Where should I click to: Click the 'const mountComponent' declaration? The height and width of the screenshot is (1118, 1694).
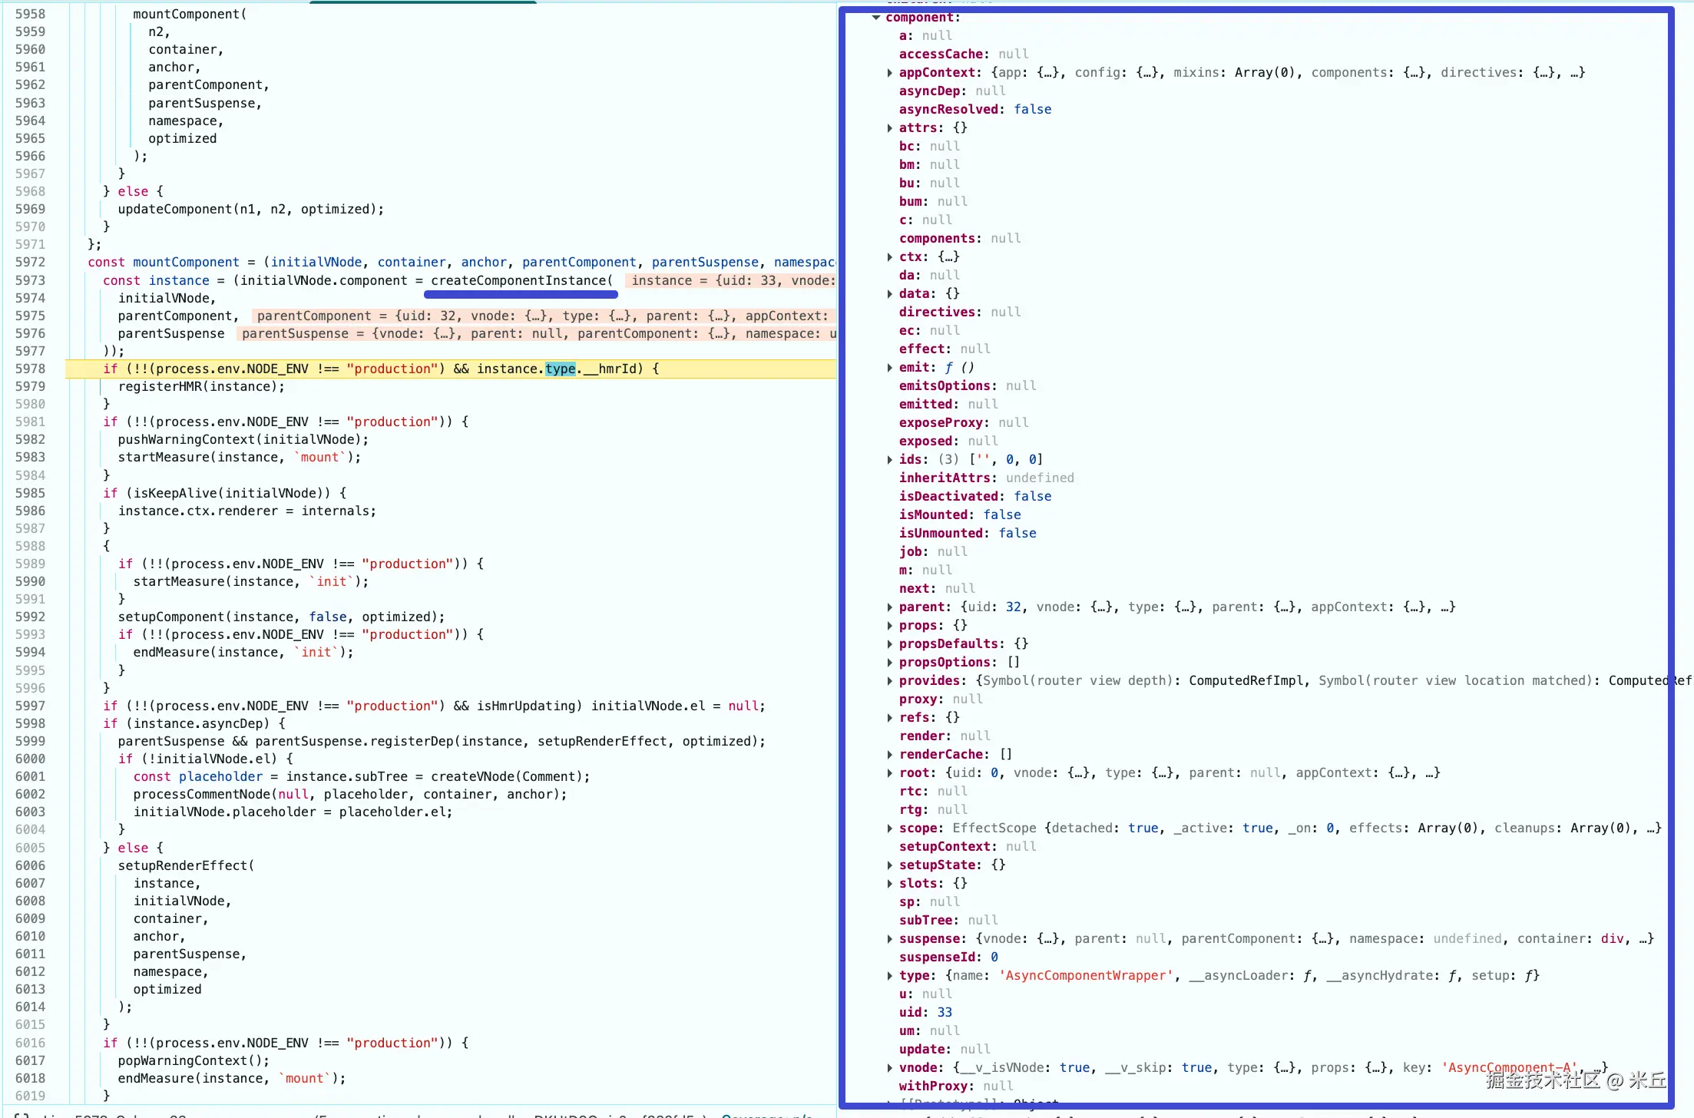click(x=164, y=263)
